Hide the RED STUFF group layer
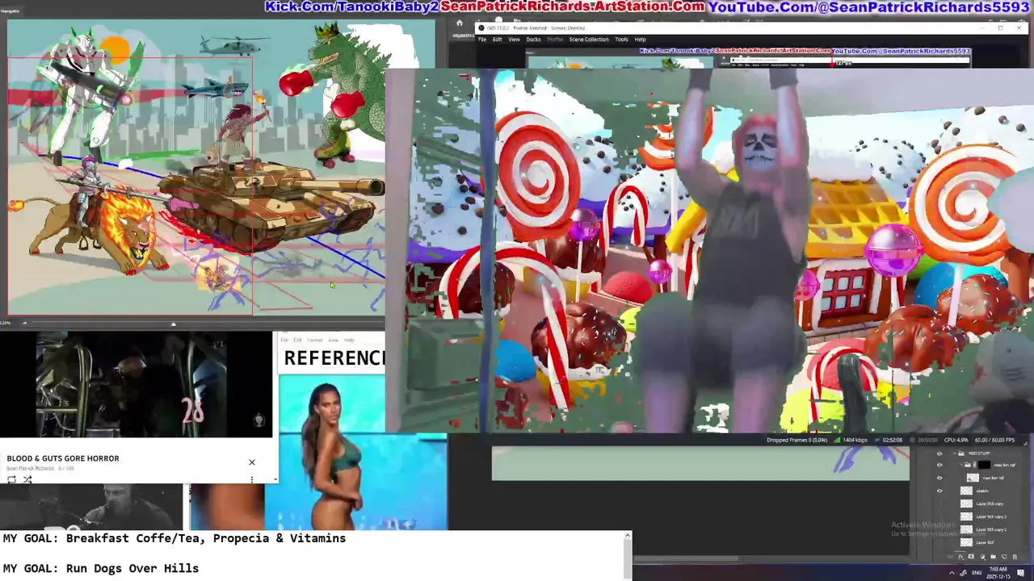 point(939,454)
